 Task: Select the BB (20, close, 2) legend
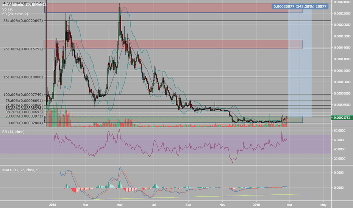[x=15, y=14]
